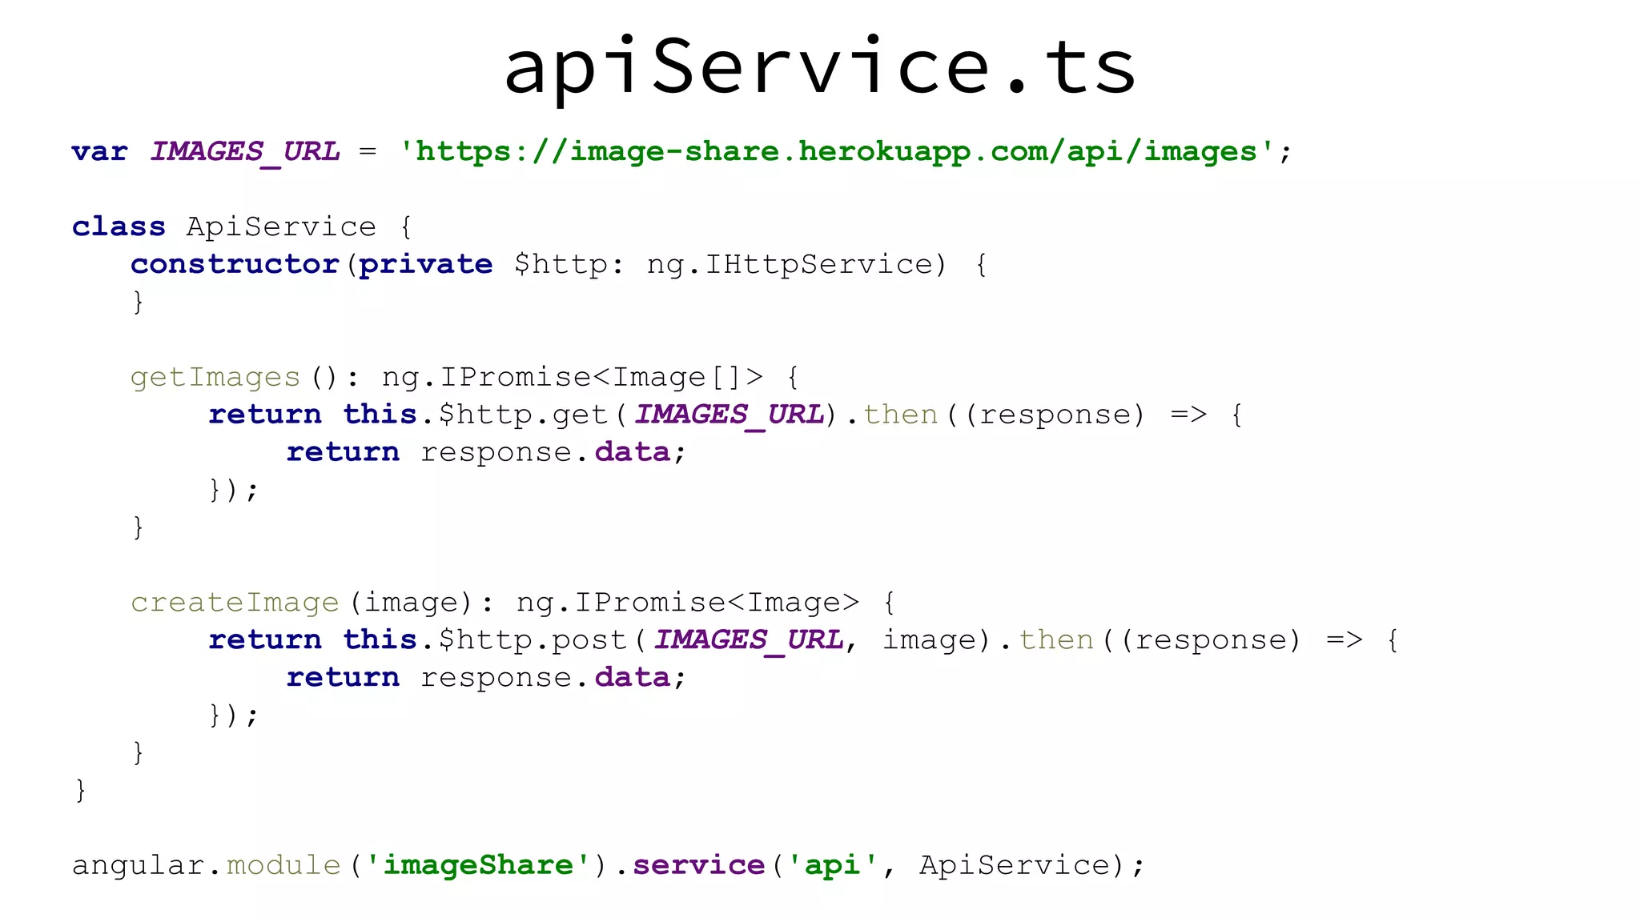1640x922 pixels.
Task: Click the getImages method name
Action: [x=215, y=377]
